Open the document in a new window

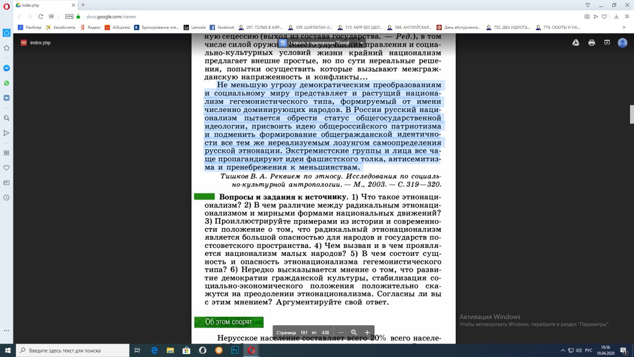tap(607, 43)
